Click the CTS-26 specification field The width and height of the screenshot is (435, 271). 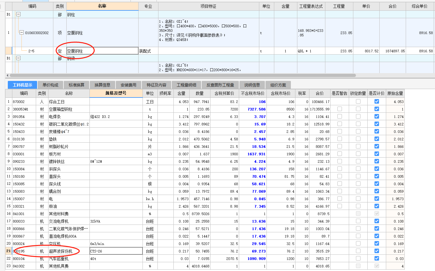pos(116,251)
